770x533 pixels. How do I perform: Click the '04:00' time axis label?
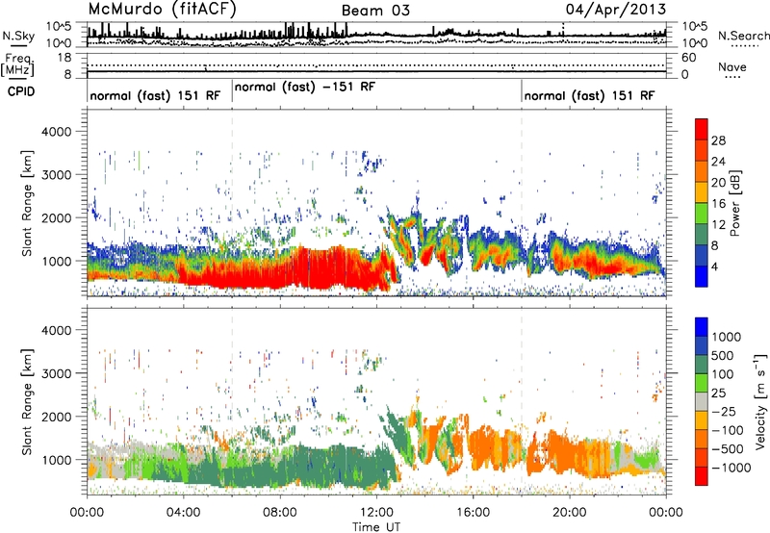coord(184,513)
